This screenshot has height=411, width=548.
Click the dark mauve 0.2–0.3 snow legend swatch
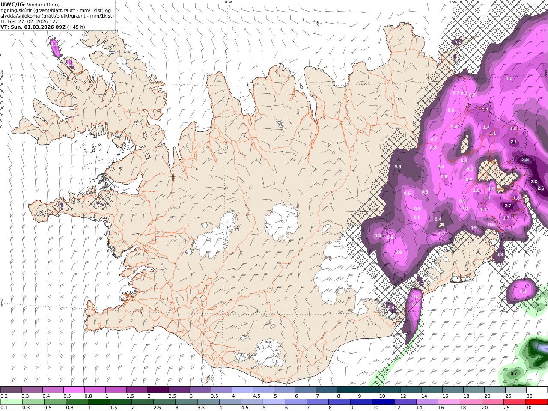tap(11, 390)
